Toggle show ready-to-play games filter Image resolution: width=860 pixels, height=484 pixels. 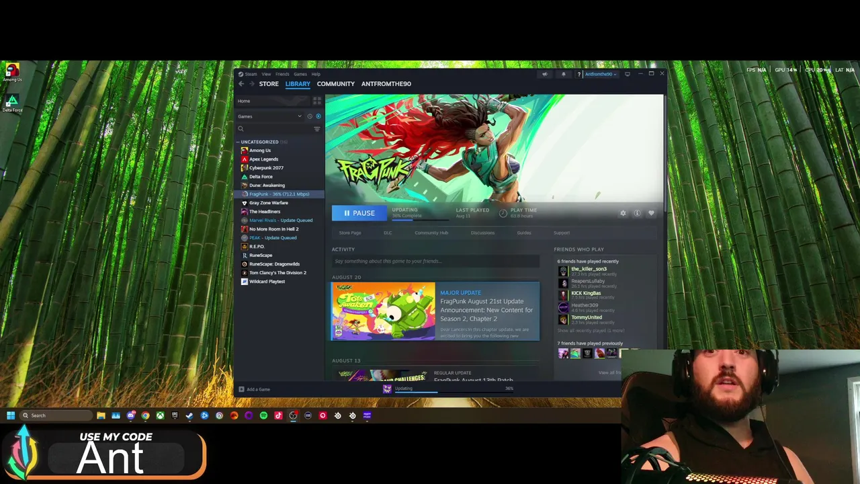click(318, 116)
